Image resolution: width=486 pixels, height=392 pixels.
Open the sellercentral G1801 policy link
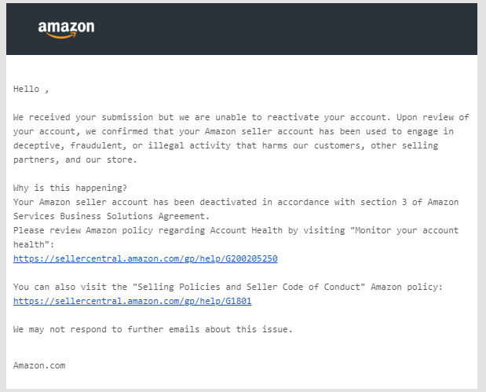(x=133, y=301)
